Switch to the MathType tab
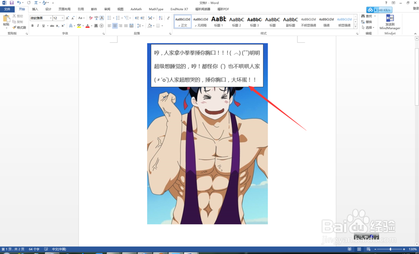Image resolution: width=419 pixels, height=254 pixels. pos(156,9)
